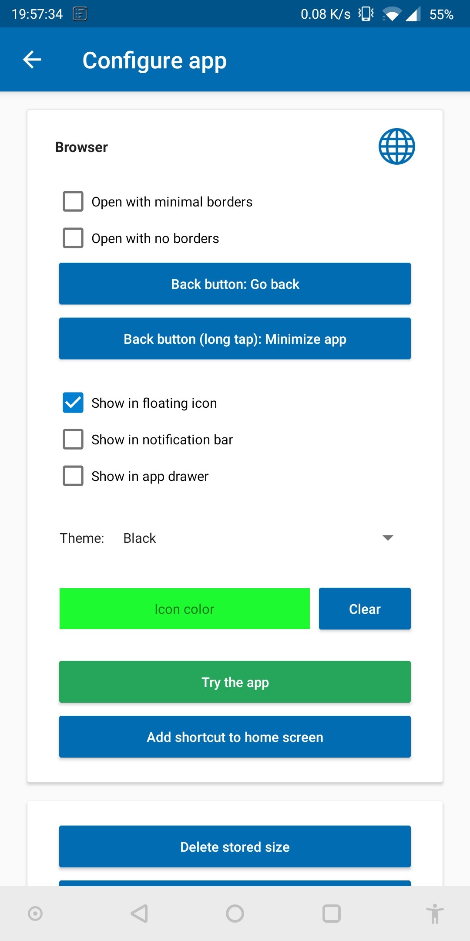470x941 pixels.
Task: Tap the dot icon in navigation bar
Action: pyautogui.click(x=35, y=914)
